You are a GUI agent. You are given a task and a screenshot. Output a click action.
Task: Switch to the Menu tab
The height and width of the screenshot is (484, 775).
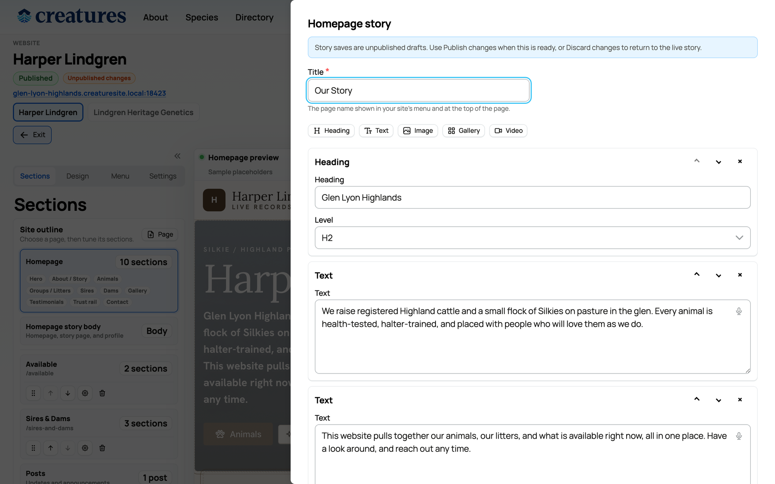click(120, 176)
